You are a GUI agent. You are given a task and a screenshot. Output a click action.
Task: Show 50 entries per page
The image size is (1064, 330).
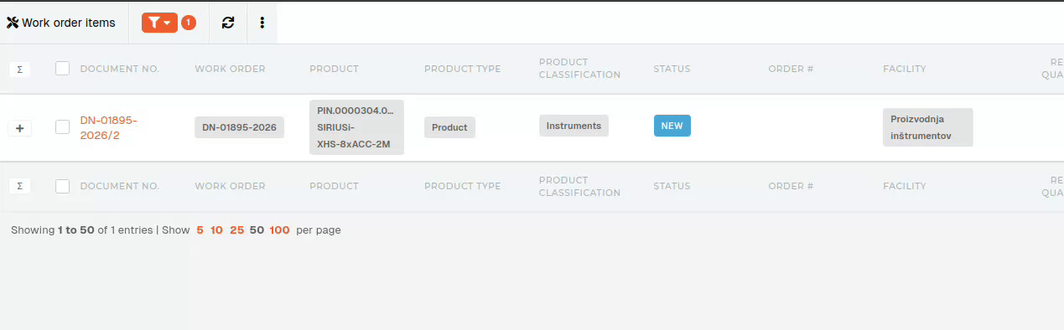257,229
